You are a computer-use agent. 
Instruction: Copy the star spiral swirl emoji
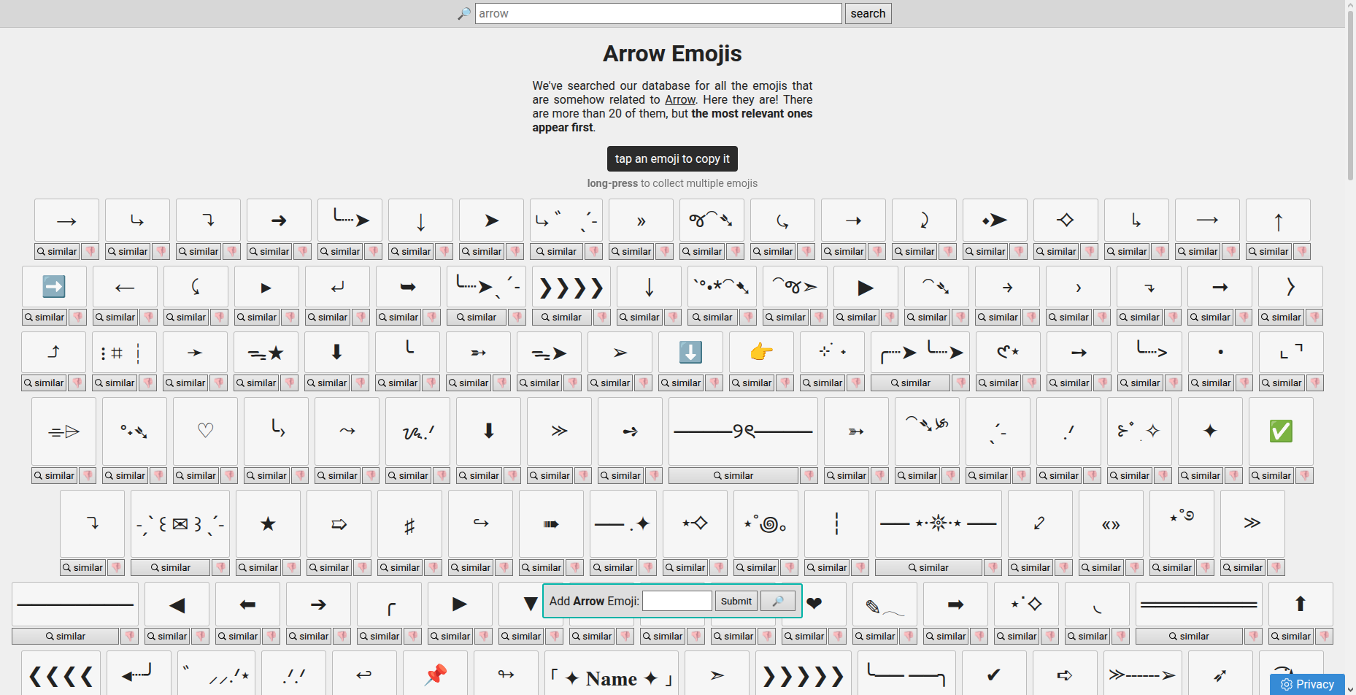[766, 523]
